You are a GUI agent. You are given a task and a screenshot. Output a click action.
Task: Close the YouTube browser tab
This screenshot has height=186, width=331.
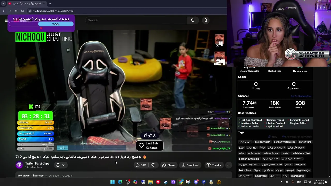pos(44,3)
